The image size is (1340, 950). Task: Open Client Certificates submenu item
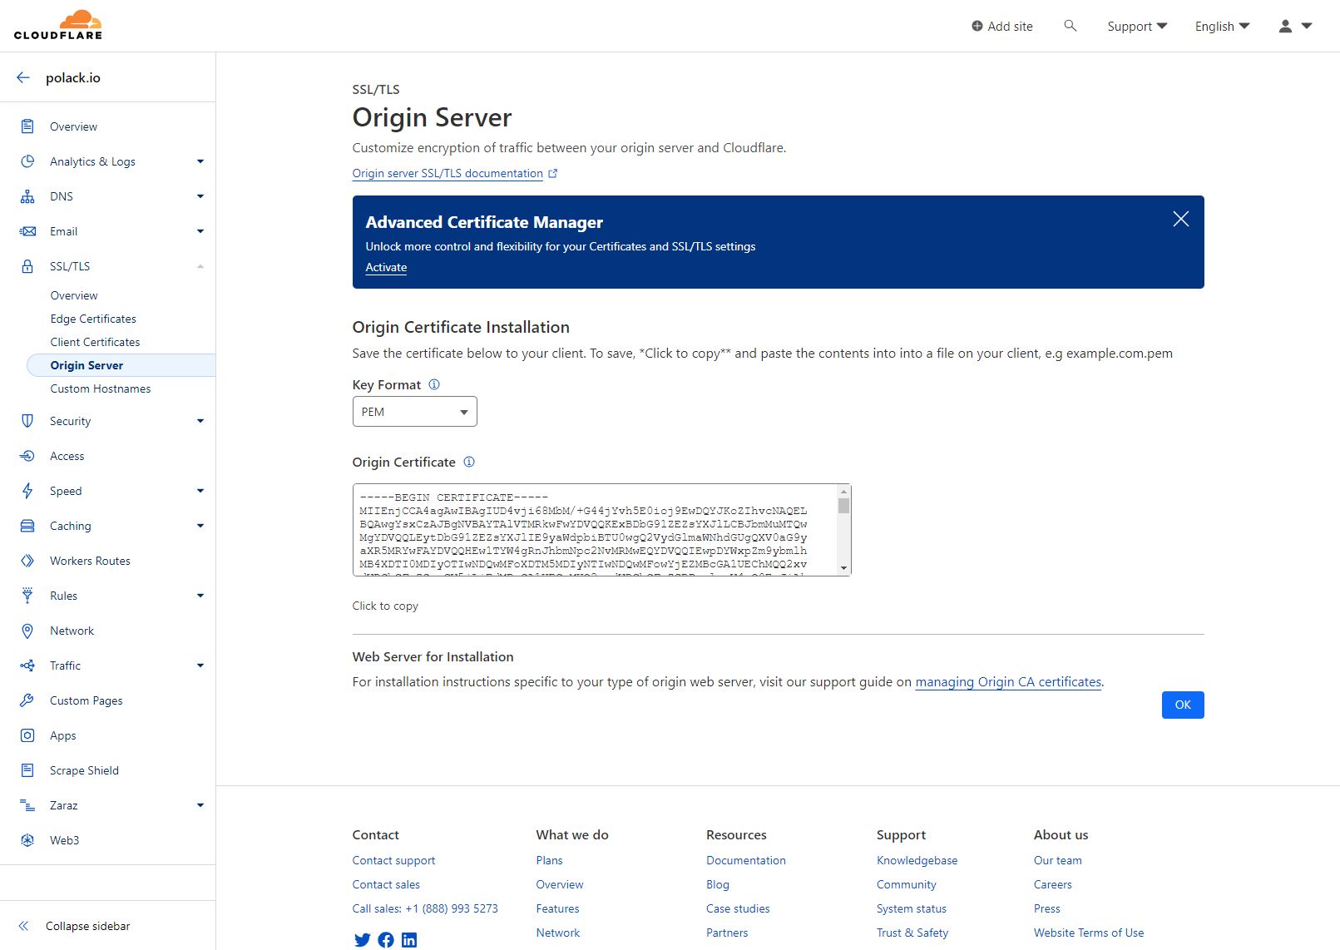click(95, 342)
